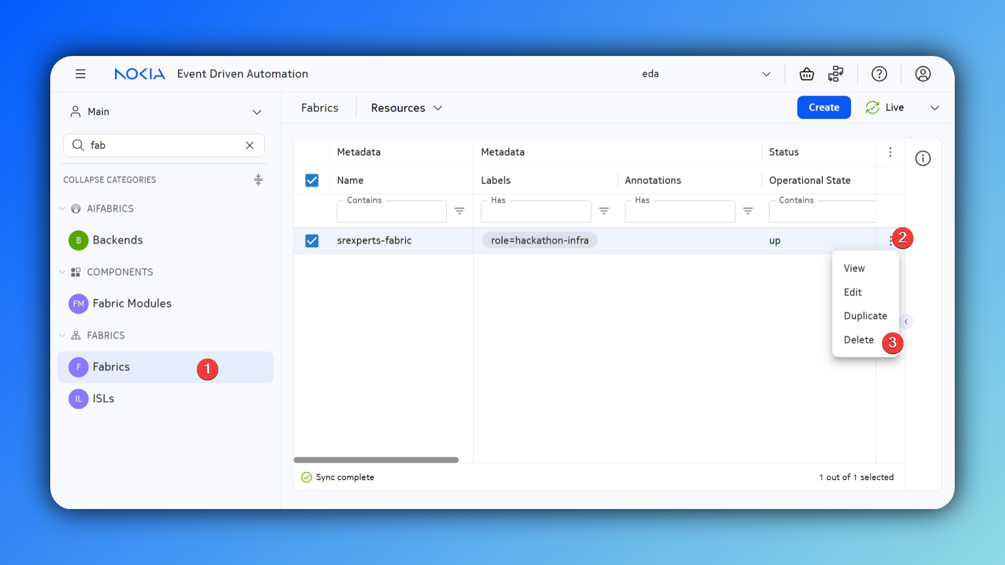Open the basket transactions icon
This screenshot has height=565, width=1005.
pos(807,74)
